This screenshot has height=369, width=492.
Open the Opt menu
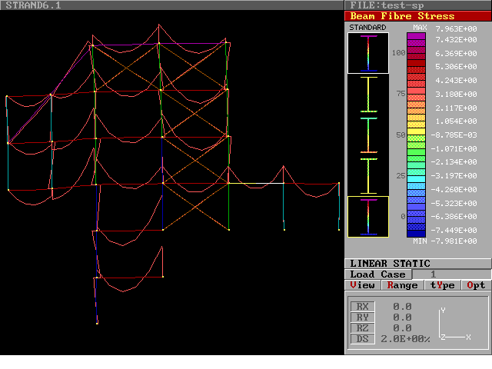click(476, 285)
